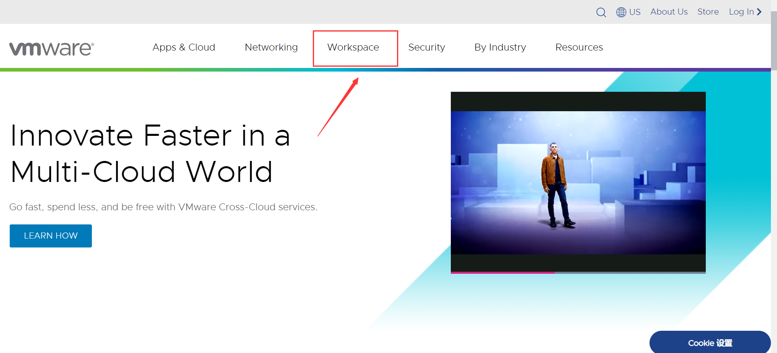777x353 pixels.
Task: Open the Resources menu
Action: [579, 47]
